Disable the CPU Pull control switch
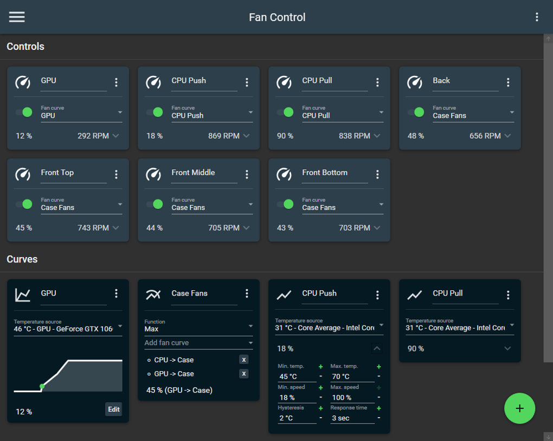The image size is (553, 441). tap(285, 112)
